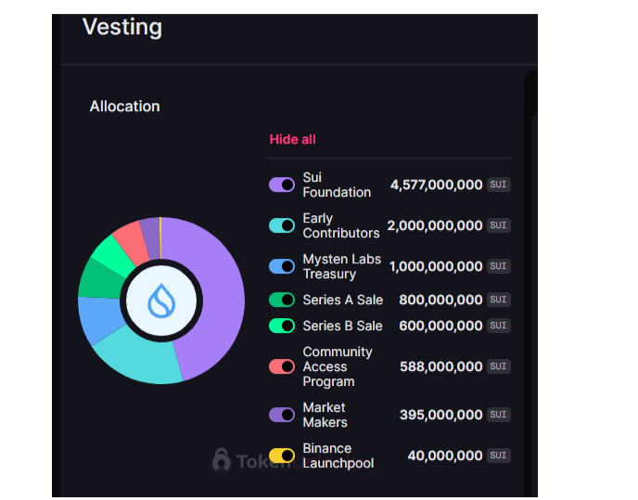Viewport: 638px width, 500px height.
Task: Toggle off Sui Foundation allocation
Action: tap(282, 185)
